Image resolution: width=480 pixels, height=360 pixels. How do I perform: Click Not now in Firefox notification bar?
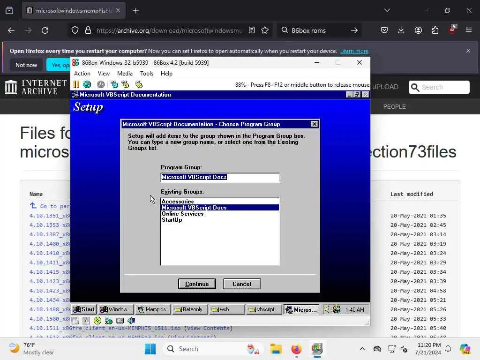pos(26,65)
